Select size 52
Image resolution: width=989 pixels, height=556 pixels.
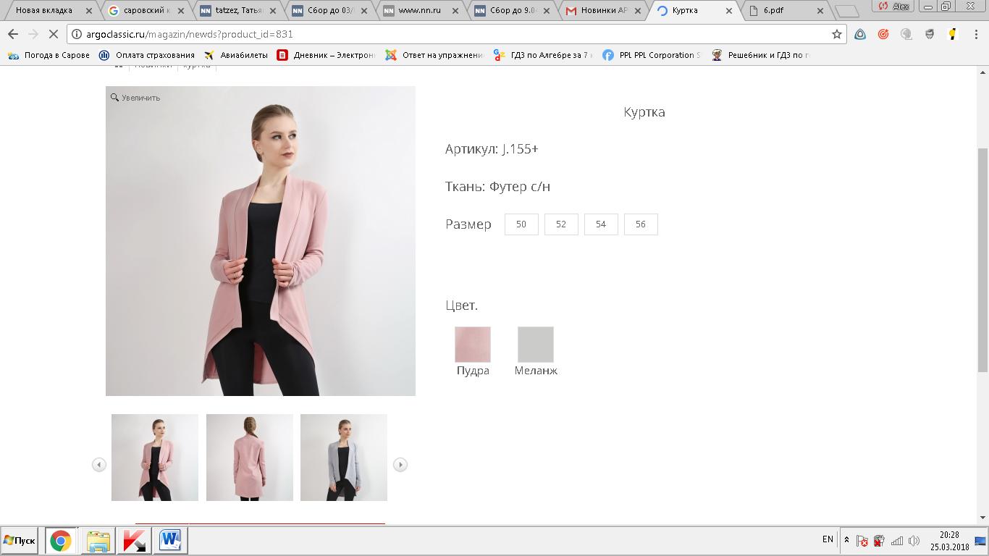[x=561, y=224]
